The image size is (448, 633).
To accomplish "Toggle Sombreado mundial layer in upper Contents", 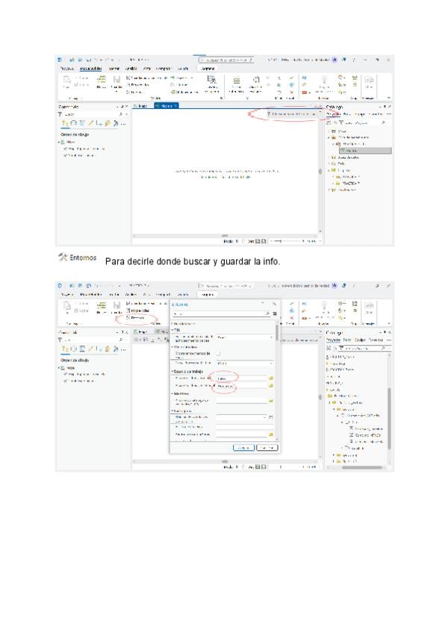I will coord(65,155).
